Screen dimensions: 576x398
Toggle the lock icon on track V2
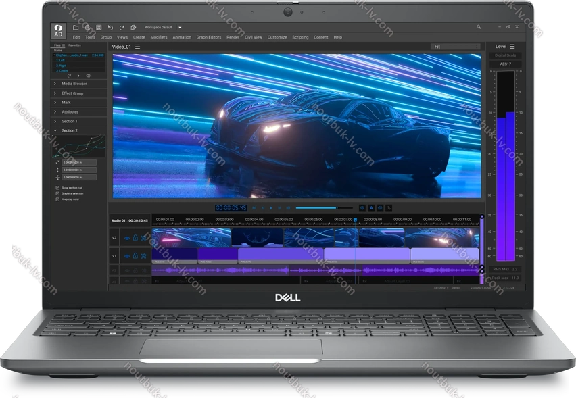135,238
